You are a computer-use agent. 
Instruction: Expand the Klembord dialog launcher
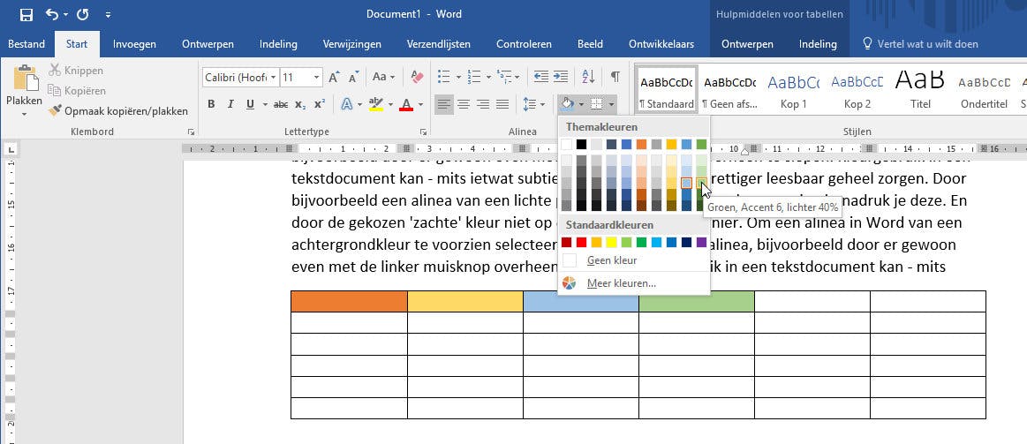click(191, 132)
